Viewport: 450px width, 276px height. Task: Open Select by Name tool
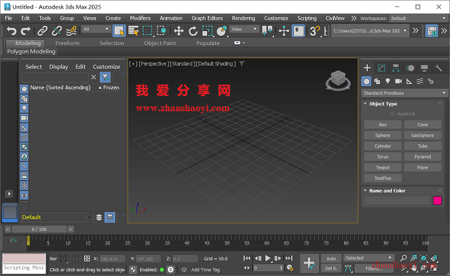tap(133, 30)
